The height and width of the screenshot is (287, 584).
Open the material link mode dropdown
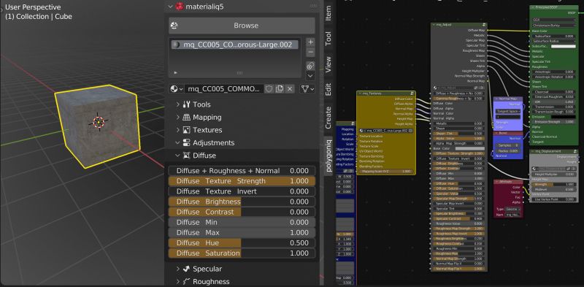point(307,89)
